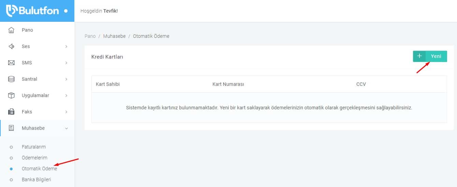Click the bullet beside Ödemelerim
The image size is (457, 187).
(11, 158)
